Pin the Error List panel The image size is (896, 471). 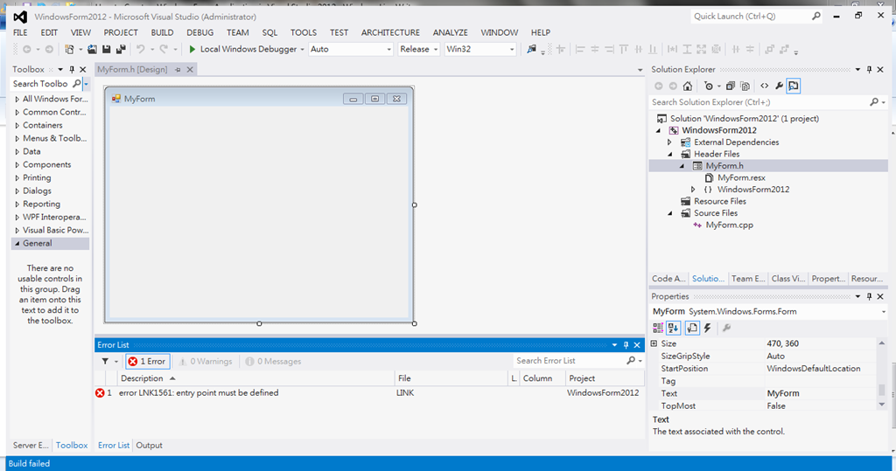pyautogui.click(x=626, y=345)
